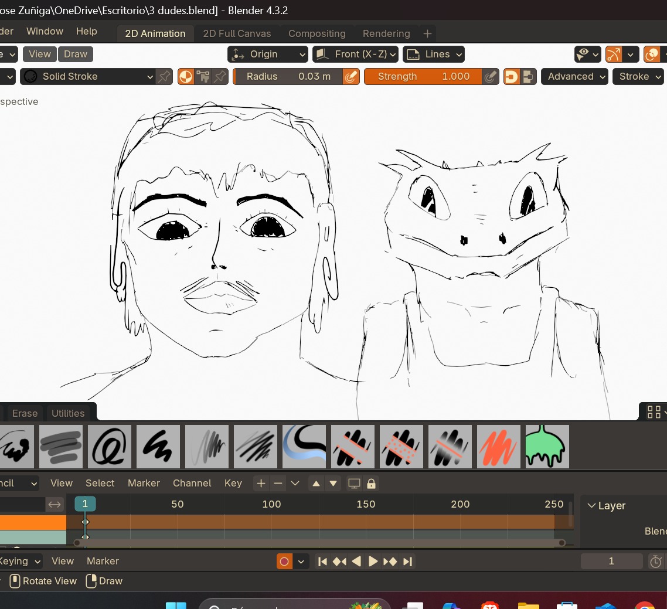Open the Lines guide type dropdown
The image size is (667, 609).
pos(434,55)
